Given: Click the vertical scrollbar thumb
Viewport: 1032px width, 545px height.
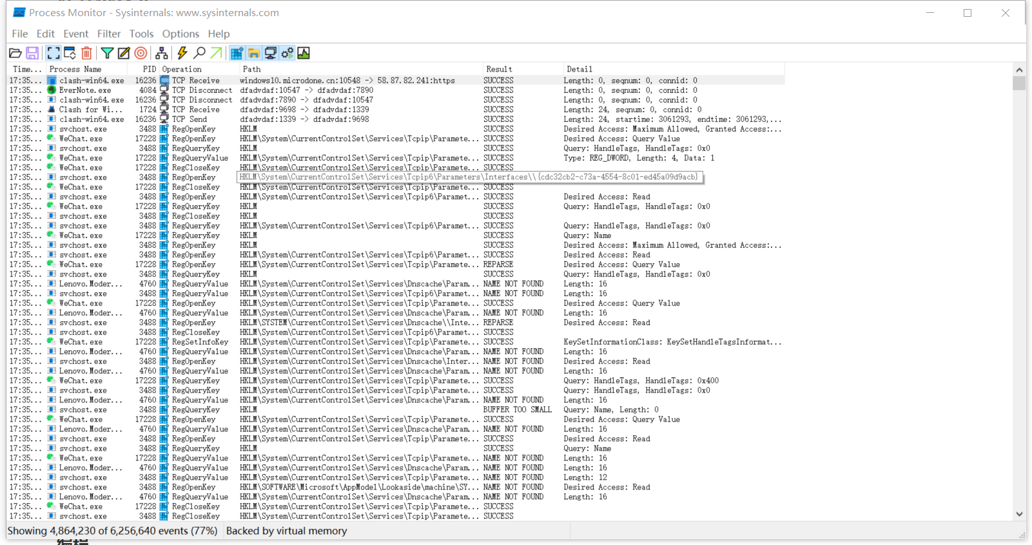Looking at the screenshot, I should [1019, 83].
